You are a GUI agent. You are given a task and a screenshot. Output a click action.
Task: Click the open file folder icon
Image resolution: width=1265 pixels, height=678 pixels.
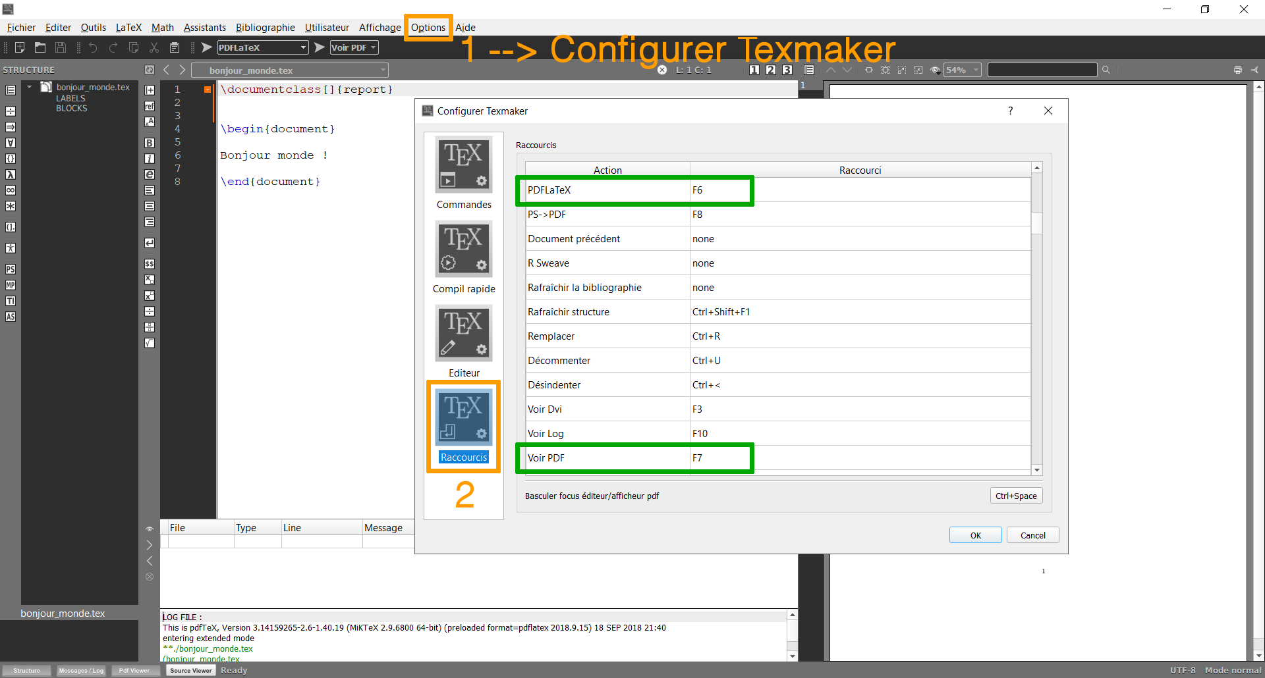(x=40, y=47)
